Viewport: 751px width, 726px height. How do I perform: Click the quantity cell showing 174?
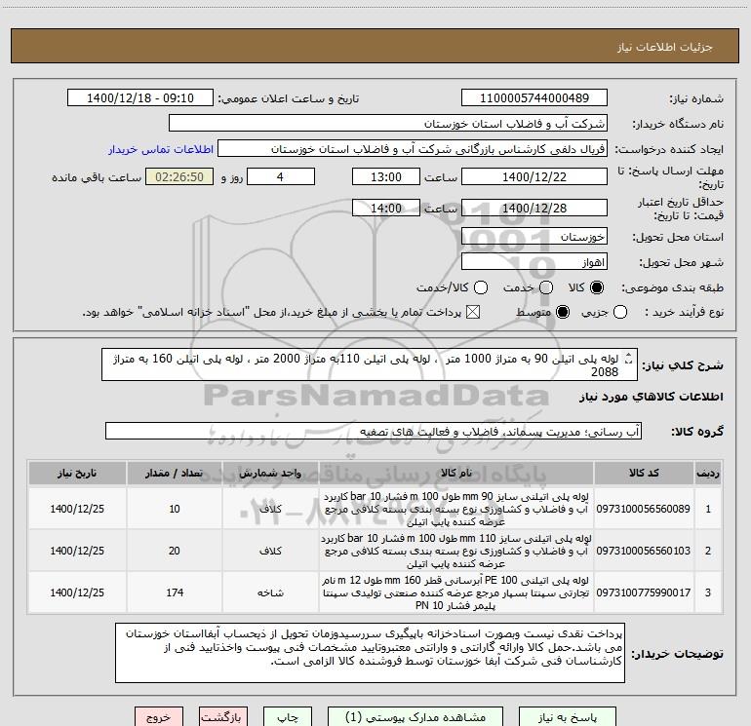coord(175,592)
